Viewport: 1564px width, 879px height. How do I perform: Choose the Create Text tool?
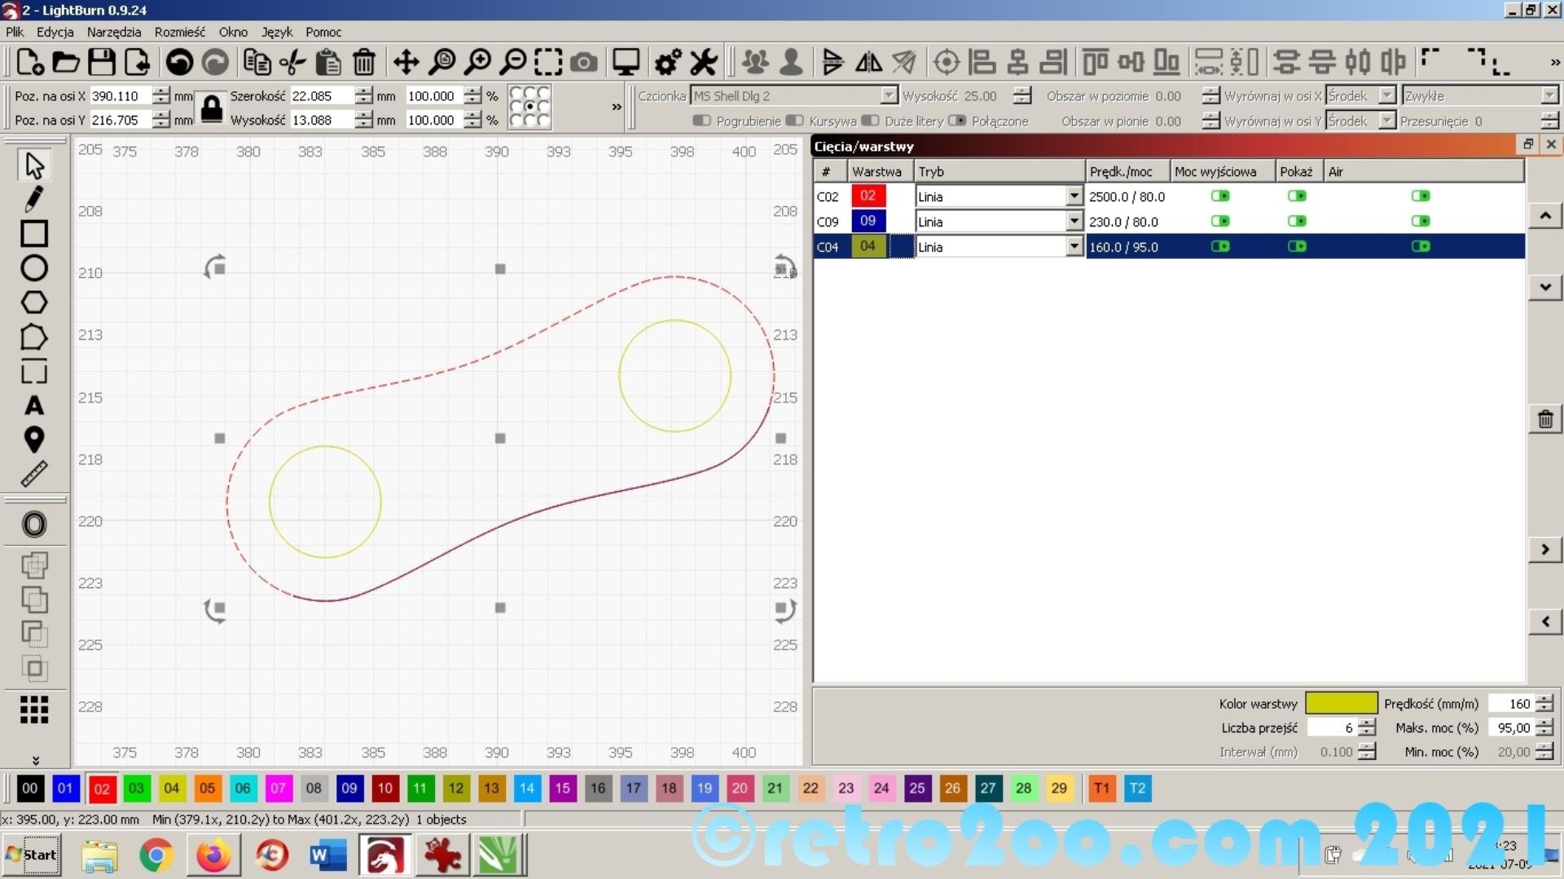point(33,405)
